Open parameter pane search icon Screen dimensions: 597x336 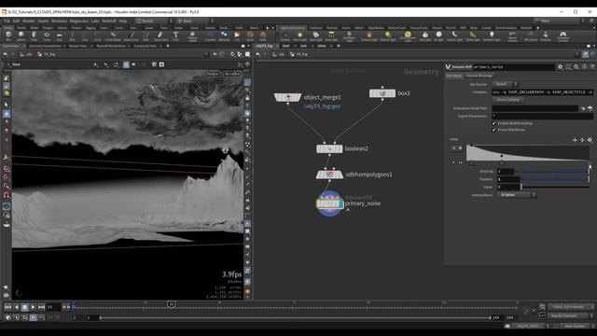[576, 66]
